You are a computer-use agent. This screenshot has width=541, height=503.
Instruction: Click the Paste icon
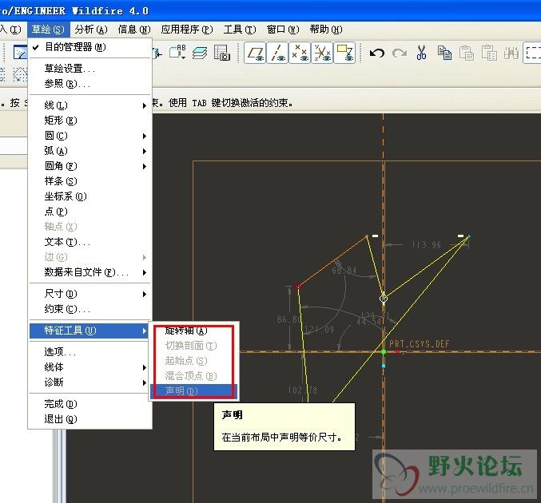(x=467, y=53)
